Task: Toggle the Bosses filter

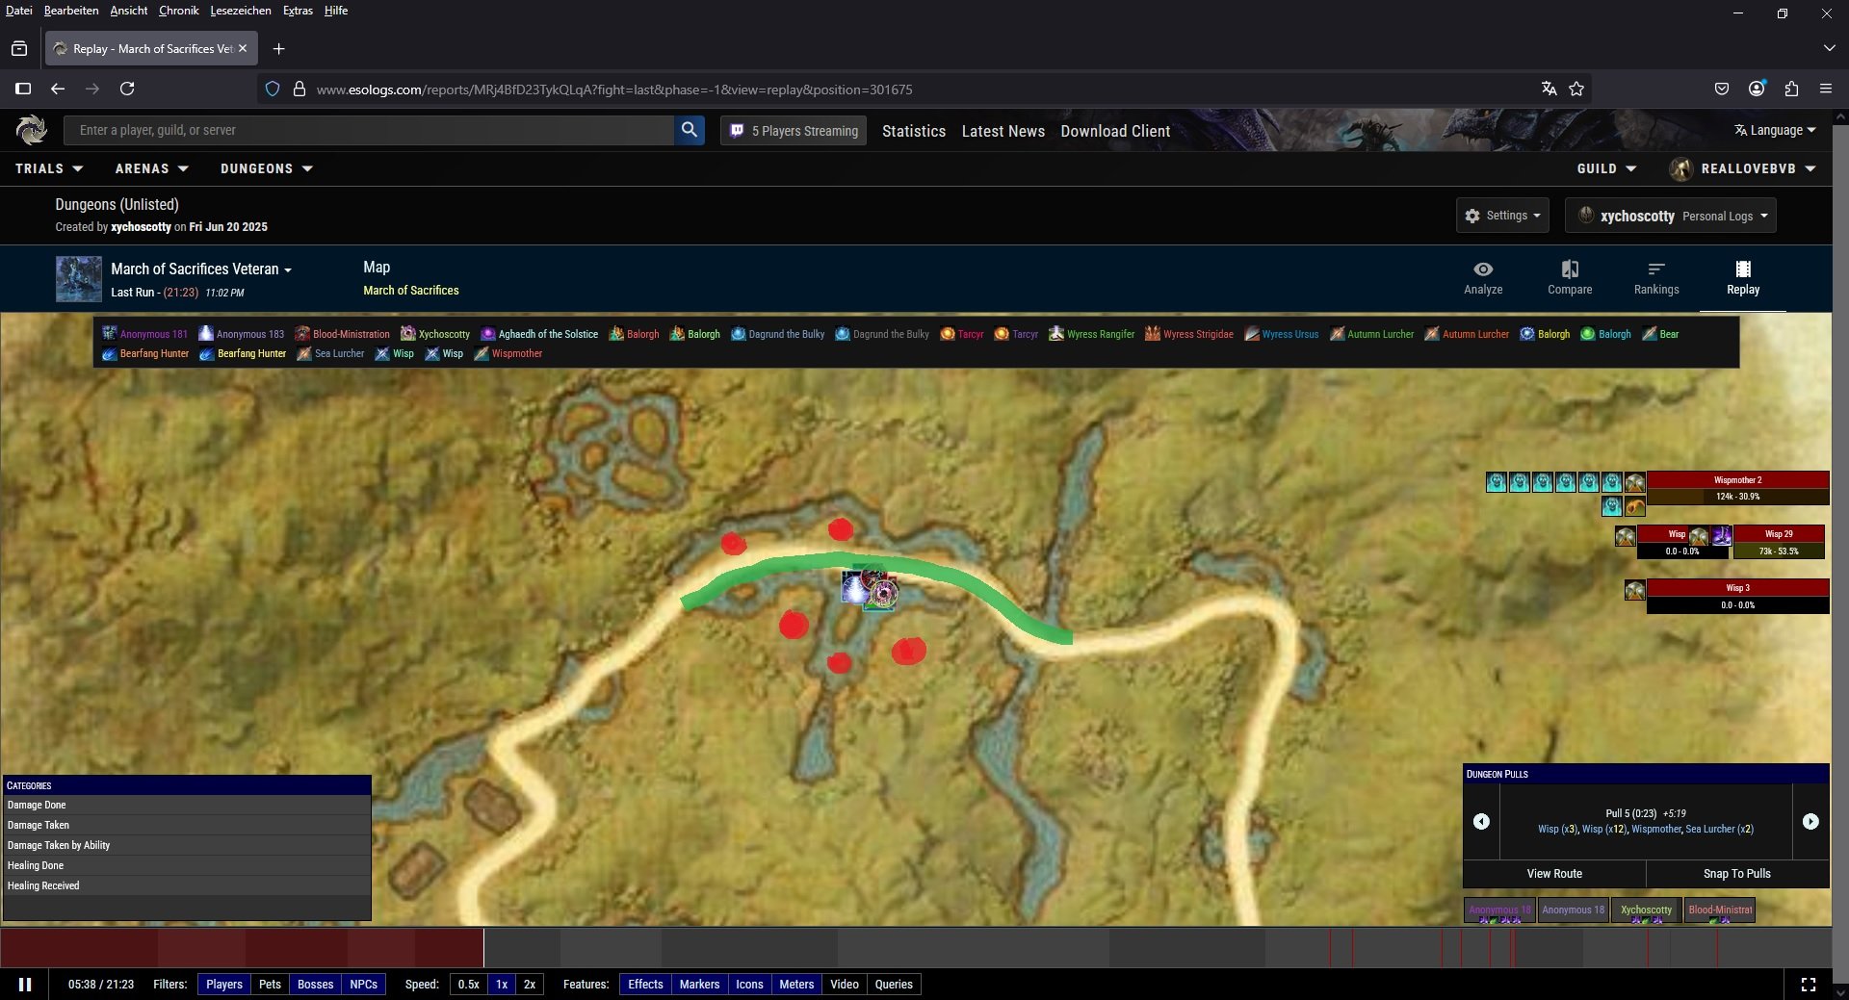Action: click(315, 985)
